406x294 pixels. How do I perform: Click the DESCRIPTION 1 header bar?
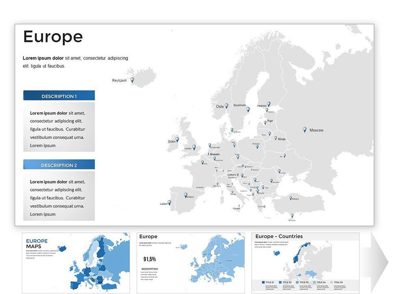[58, 96]
